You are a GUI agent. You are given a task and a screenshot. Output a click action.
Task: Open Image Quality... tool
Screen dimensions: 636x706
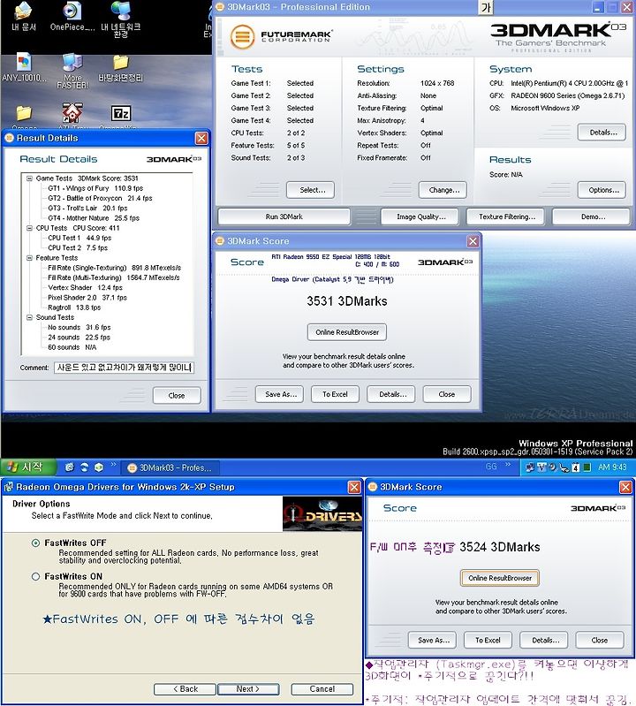click(x=420, y=216)
